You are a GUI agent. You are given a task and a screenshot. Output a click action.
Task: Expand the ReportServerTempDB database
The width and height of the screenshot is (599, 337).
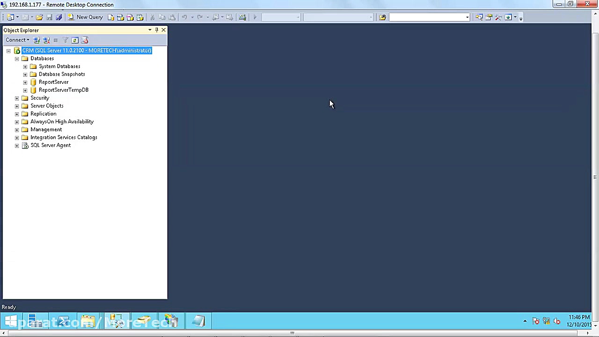[x=25, y=90]
